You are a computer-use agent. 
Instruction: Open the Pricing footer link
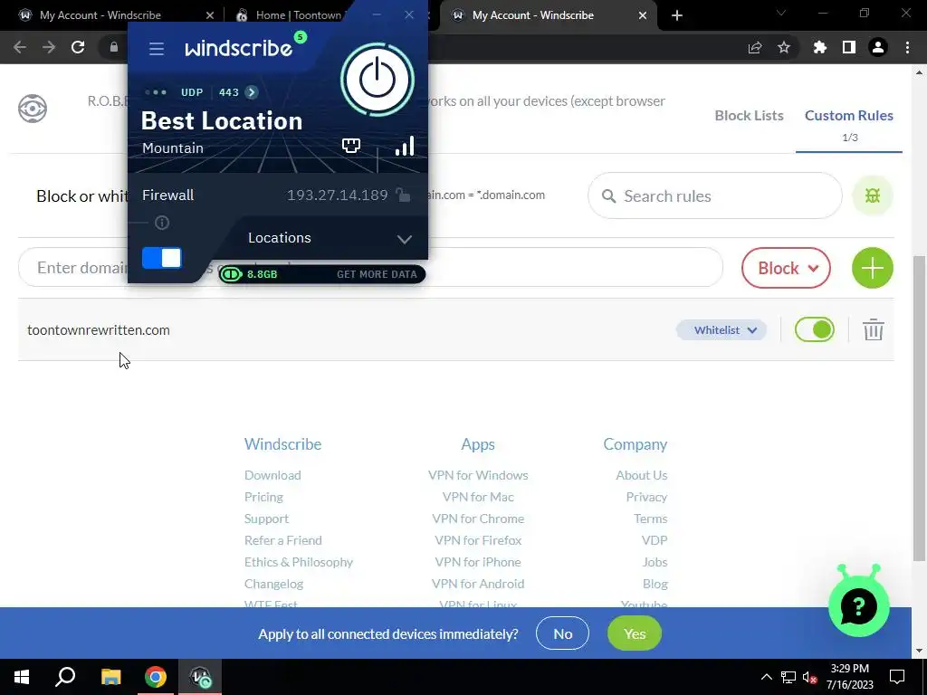click(x=263, y=497)
